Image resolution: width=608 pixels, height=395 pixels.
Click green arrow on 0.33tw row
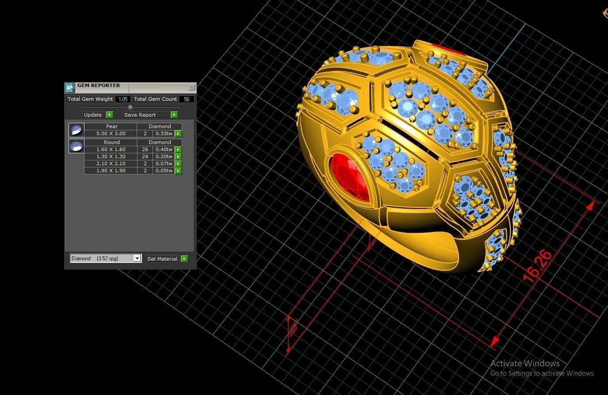coord(178,133)
